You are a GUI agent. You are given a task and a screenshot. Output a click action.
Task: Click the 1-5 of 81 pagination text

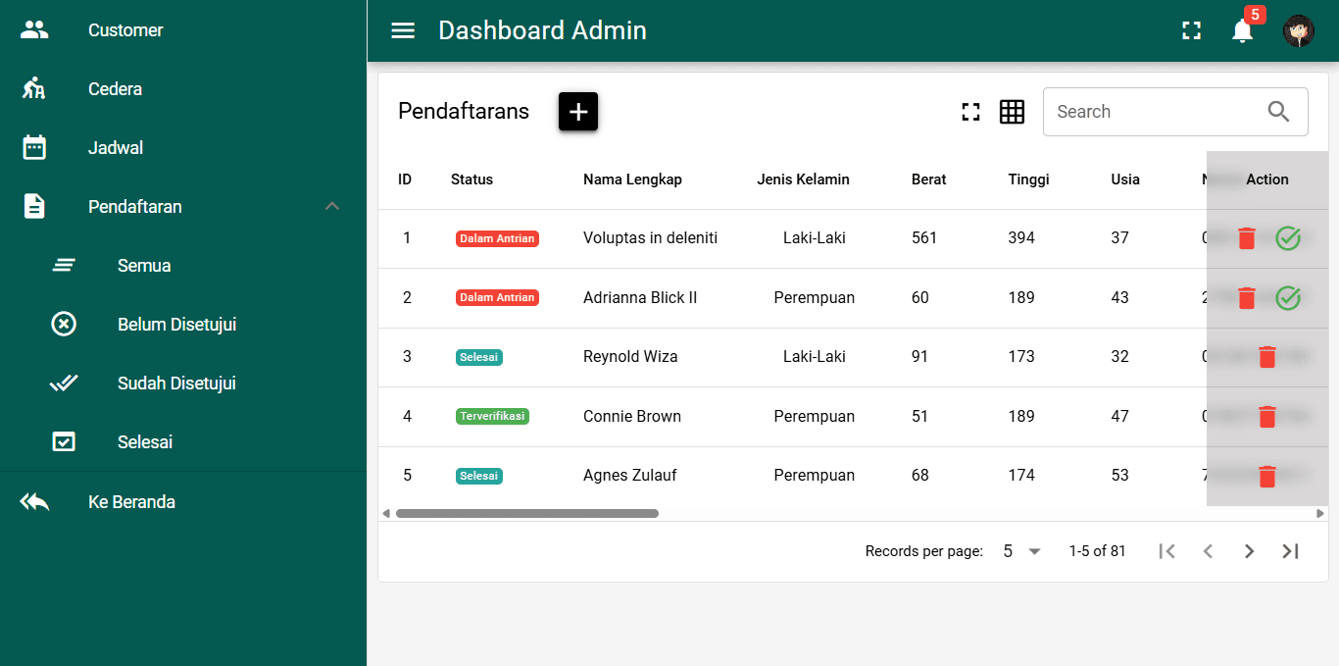[1097, 551]
